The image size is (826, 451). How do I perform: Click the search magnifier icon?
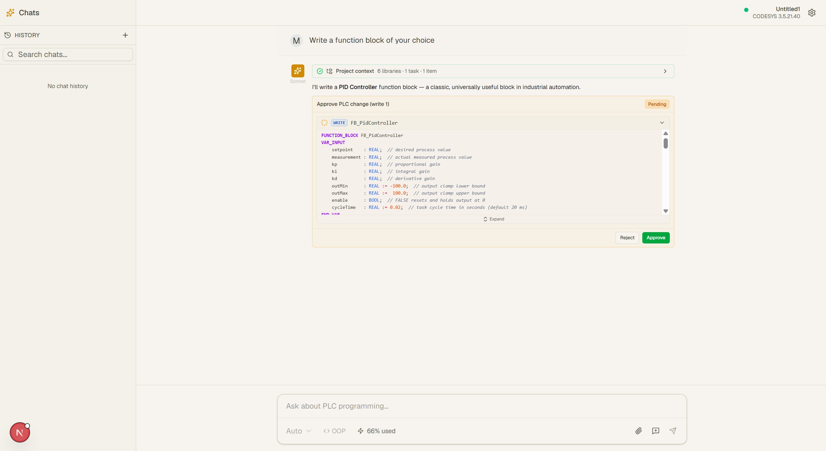[10, 54]
